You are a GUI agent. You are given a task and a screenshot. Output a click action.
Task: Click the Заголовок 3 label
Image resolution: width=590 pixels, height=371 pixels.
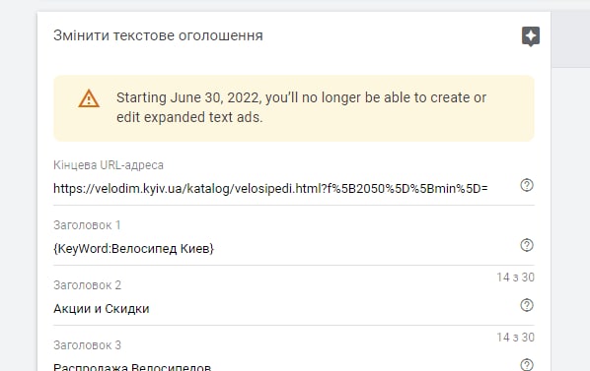click(x=87, y=345)
